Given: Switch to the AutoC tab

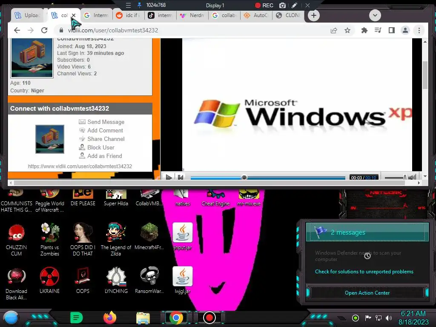Looking at the screenshot, I should 256,15.
